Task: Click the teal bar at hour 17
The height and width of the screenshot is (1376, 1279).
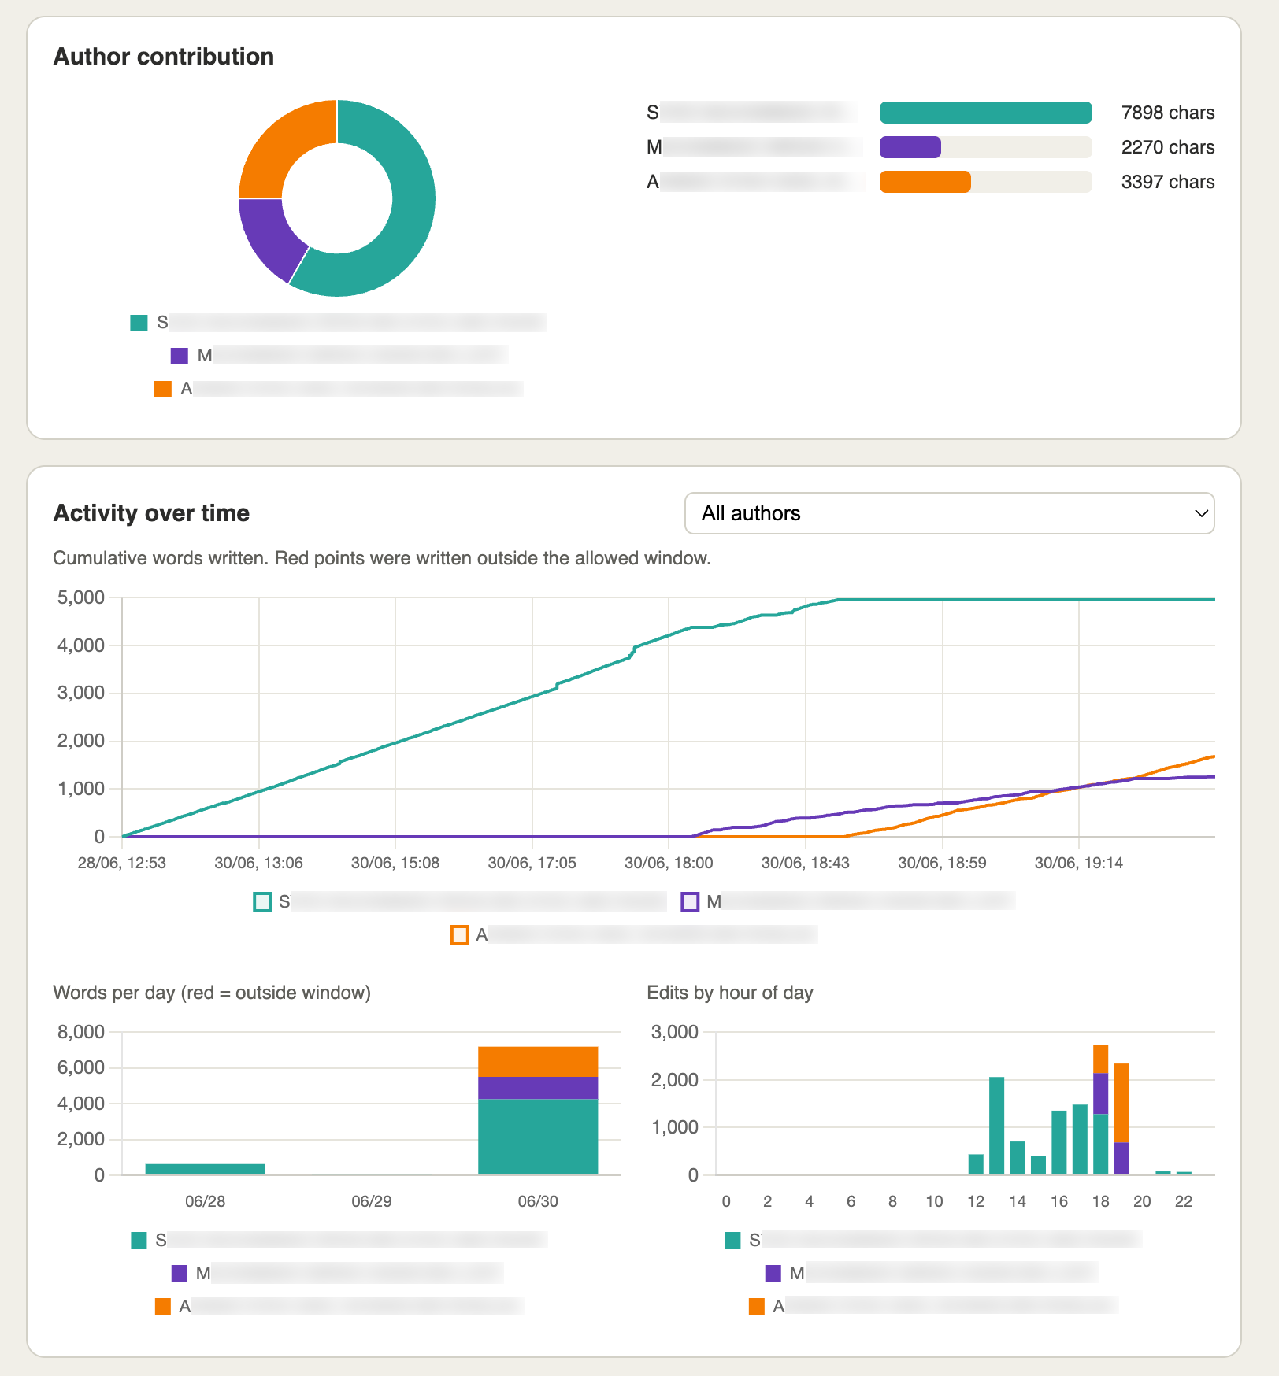Action: click(1080, 1140)
